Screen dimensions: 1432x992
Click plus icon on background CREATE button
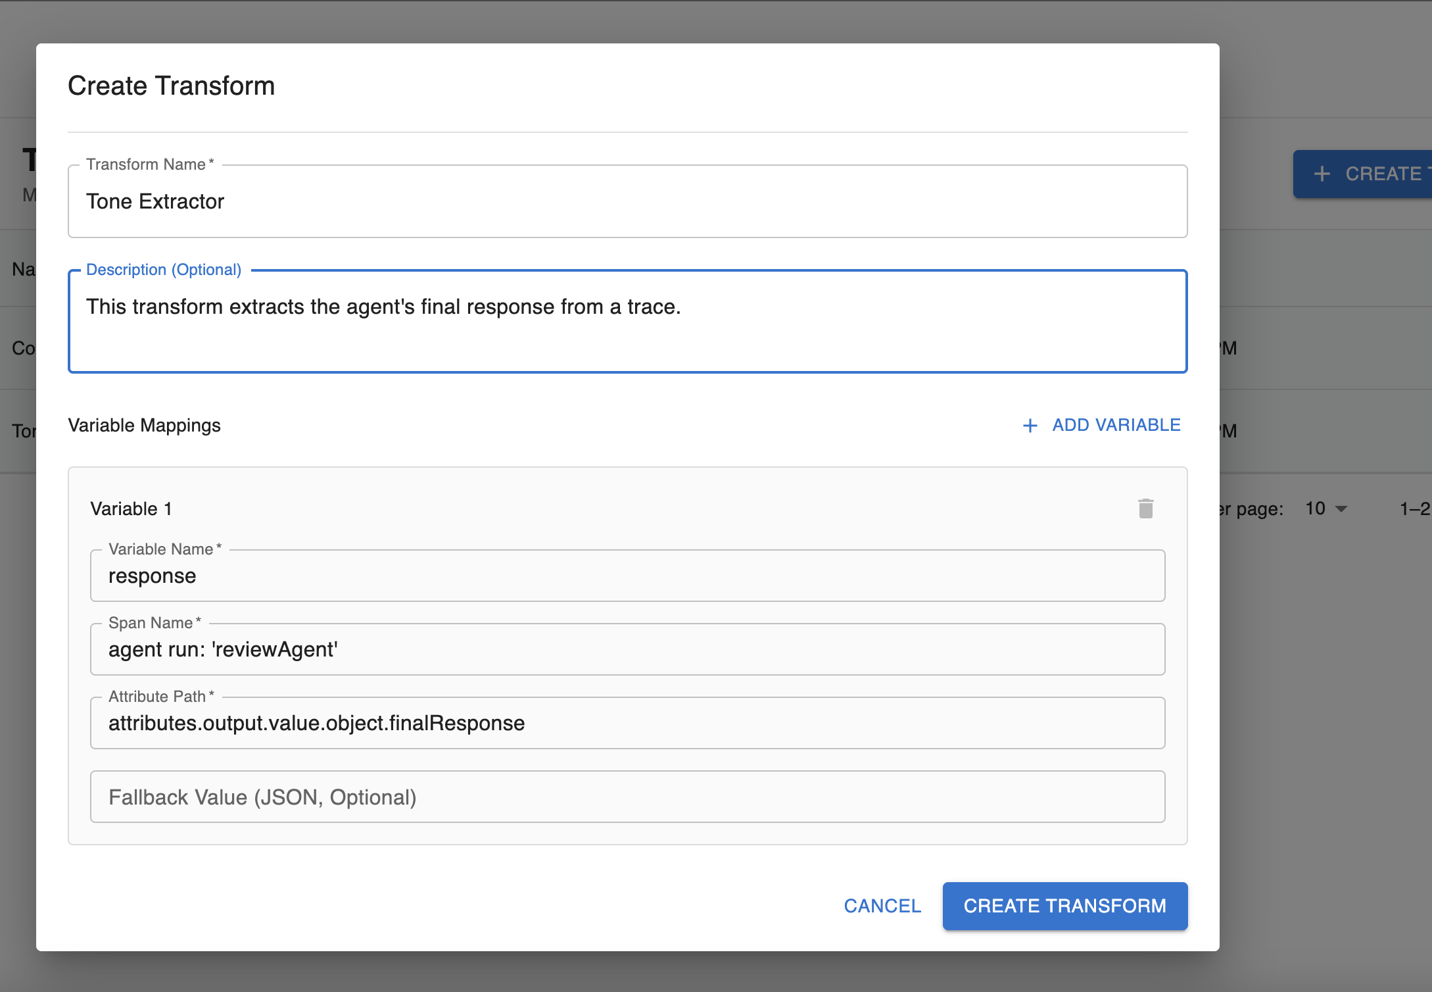(x=1322, y=174)
